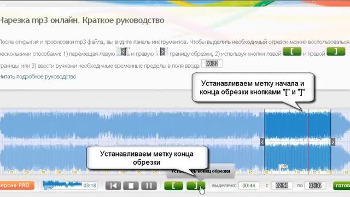Set trim start with bottom '[' button
Image resolution: width=350 pixels, height=197 pixels.
(x=173, y=186)
